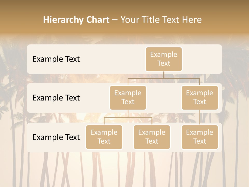Image resolution: width=249 pixels, height=187 pixels.
Task: Click the horizontal connector above the bottom-left two boxes
Action: pyautogui.click(x=128, y=117)
